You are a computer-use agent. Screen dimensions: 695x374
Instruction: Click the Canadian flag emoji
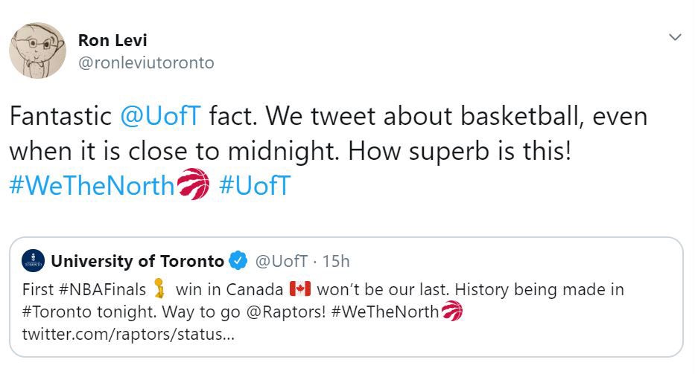point(299,288)
